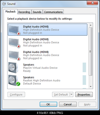The width and height of the screenshot is (100, 115).
Task: Close the Sound dialog window
Action: (x=92, y=2)
